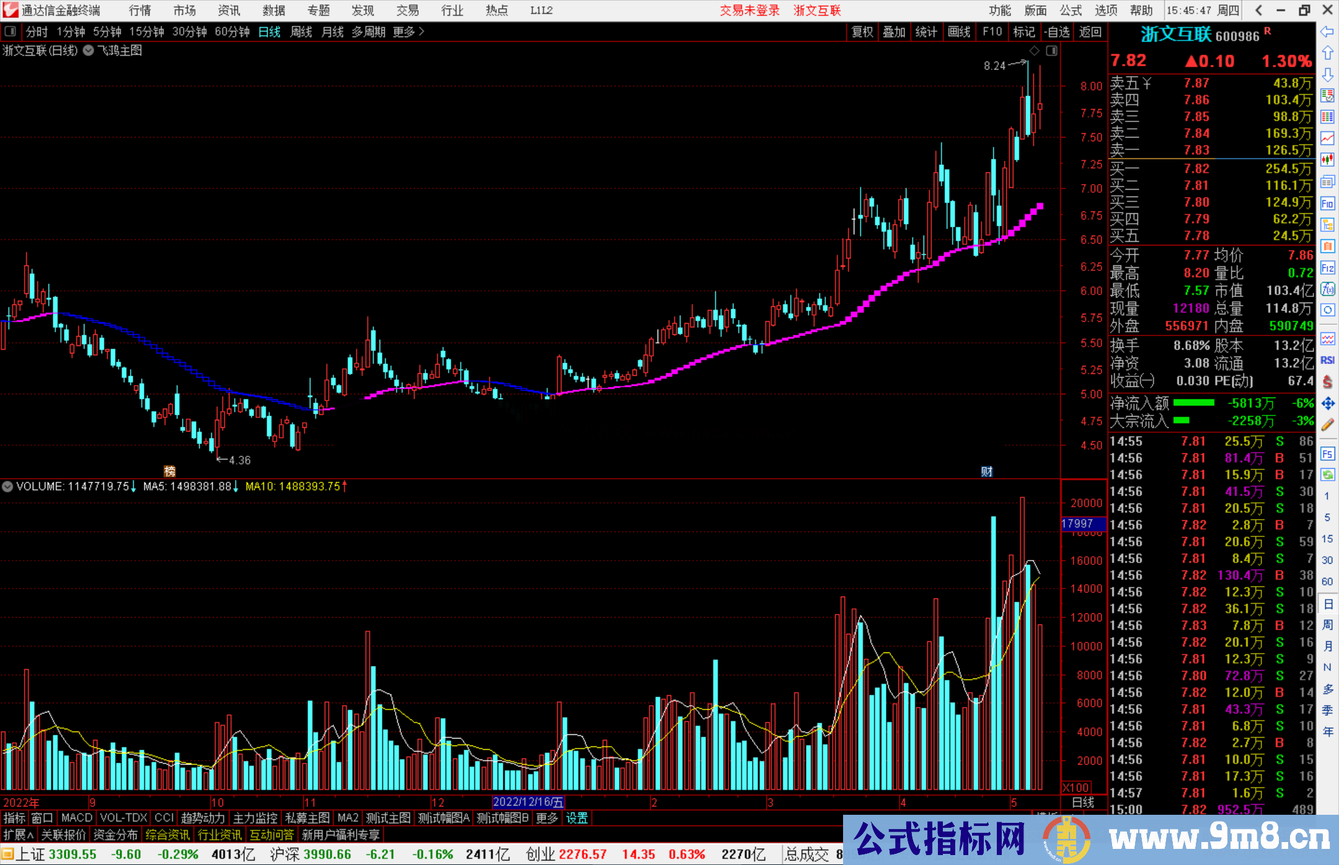Viewport: 1339px width, 865px height.
Task: Click the f(x) formula sidebar icon
Action: tap(1327, 289)
